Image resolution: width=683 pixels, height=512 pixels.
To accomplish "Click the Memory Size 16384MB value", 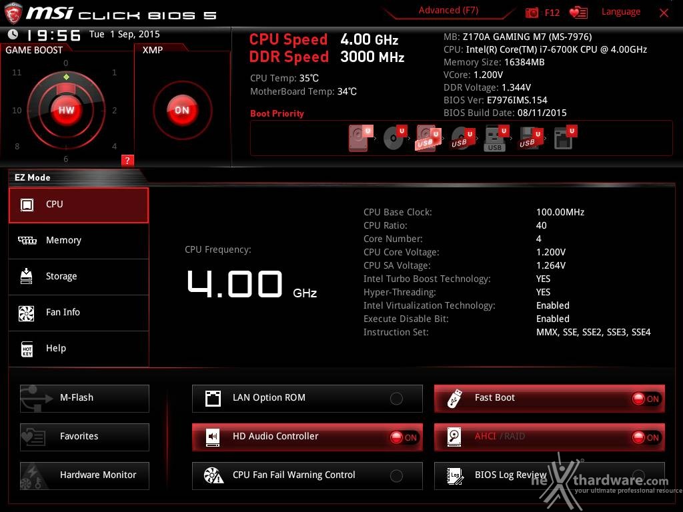I will [x=524, y=62].
